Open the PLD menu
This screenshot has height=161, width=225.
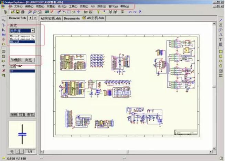point(93,7)
